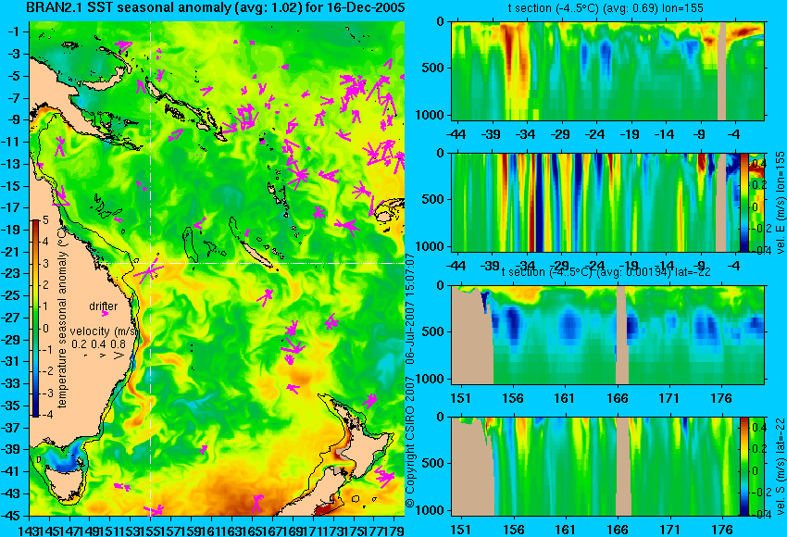Viewport: 787px width, 537px height.
Task: Click the '-1' latitude tick on the map axis
Action: [14, 31]
